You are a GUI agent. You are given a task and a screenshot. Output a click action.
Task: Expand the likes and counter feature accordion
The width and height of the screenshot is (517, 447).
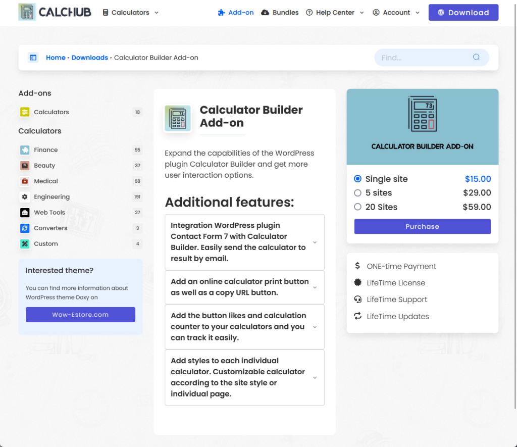244,327
